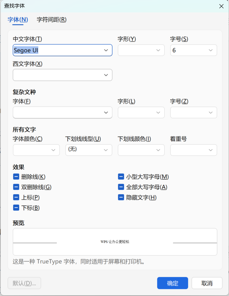Image resolution: width=229 pixels, height=296 pixels.
Task: Toggle the 隐藏文字 checkbox
Action: coord(121,197)
